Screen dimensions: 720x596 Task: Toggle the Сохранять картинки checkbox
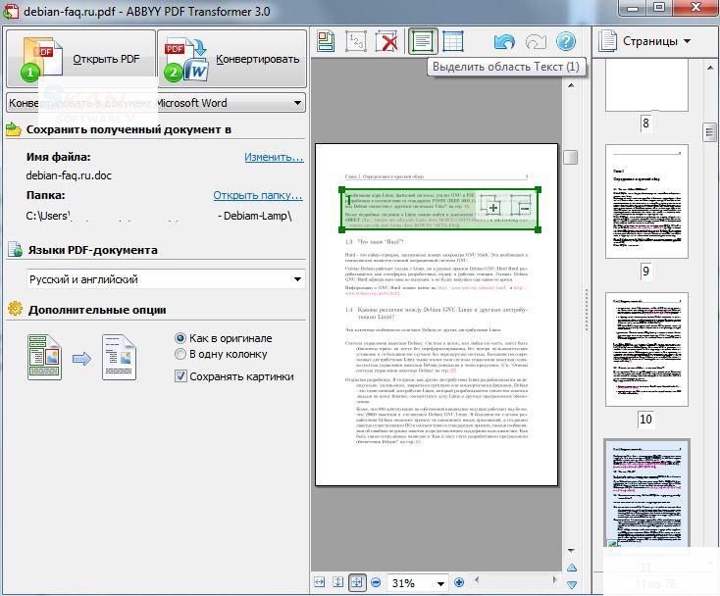click(180, 376)
